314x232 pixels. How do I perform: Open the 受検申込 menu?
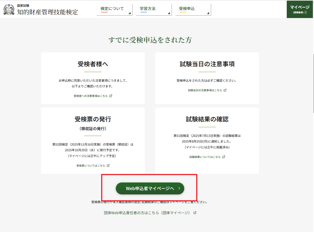tap(187, 9)
